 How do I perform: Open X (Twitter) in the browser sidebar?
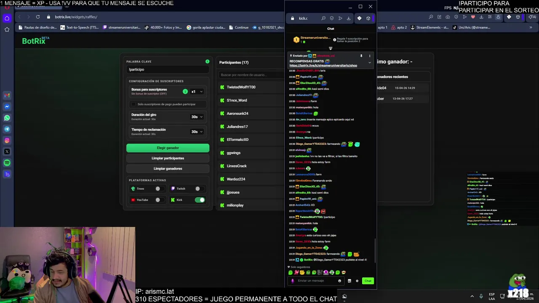coord(7,151)
